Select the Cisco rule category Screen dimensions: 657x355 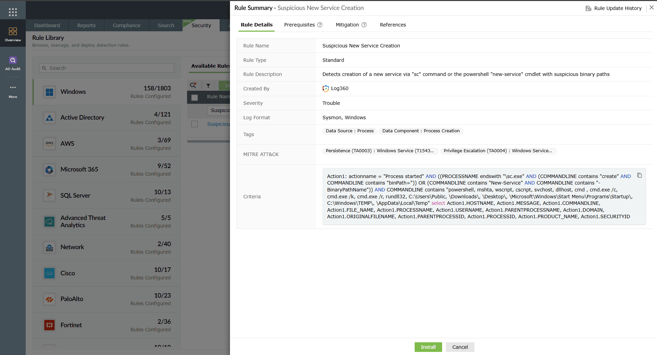(106, 273)
